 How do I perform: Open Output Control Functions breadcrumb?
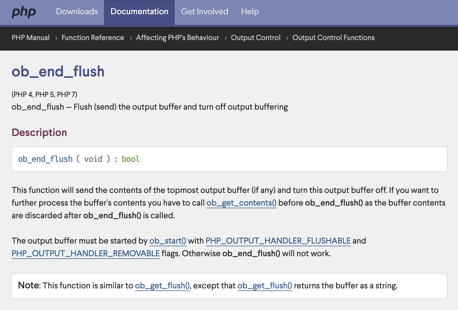pos(333,38)
